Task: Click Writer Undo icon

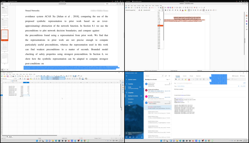Action: (152, 7)
